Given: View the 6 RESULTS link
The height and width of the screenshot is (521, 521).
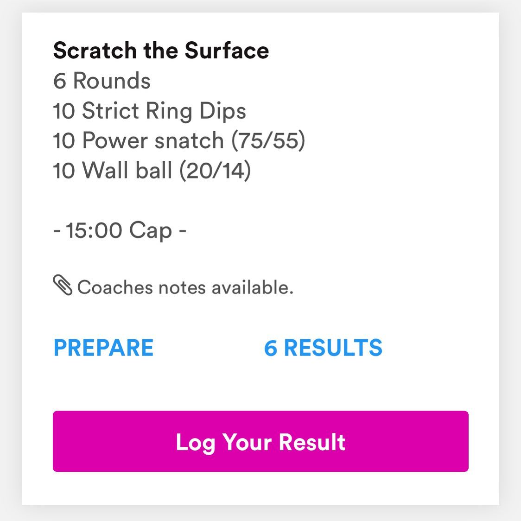Looking at the screenshot, I should (323, 348).
